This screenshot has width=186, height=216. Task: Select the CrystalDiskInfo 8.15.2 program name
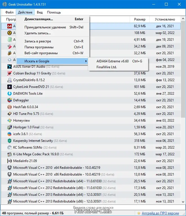[x=29, y=80]
